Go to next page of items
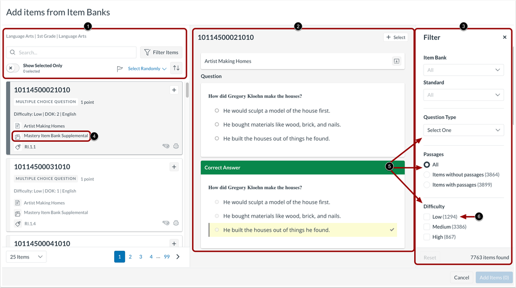This screenshot has width=516, height=288. coord(178,256)
